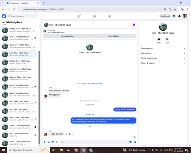Open more options for phone number message

tap(73, 134)
